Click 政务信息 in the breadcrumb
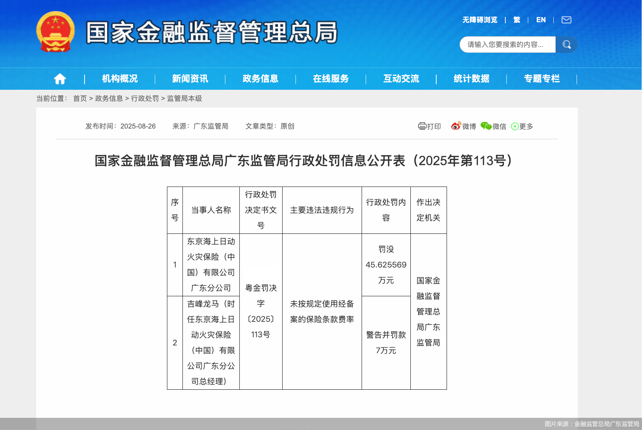Screen dimensions: 642x430 pos(109,99)
